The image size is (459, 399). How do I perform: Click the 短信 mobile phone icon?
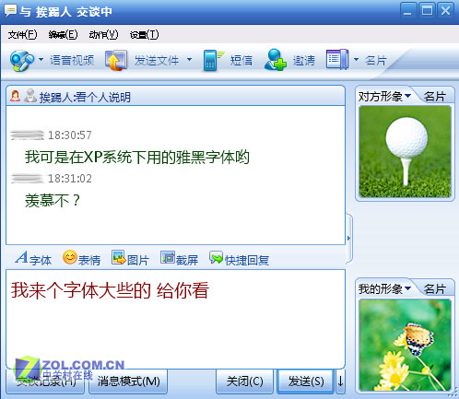click(213, 60)
